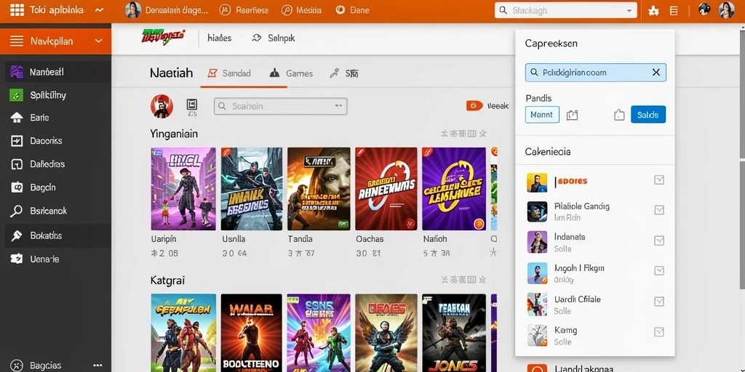Click the store logo in the header

click(x=163, y=37)
